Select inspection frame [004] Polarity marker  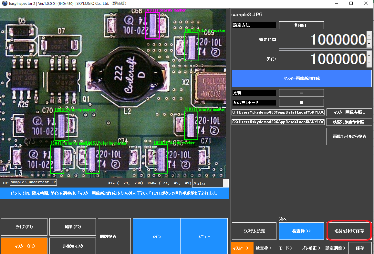(57, 159)
